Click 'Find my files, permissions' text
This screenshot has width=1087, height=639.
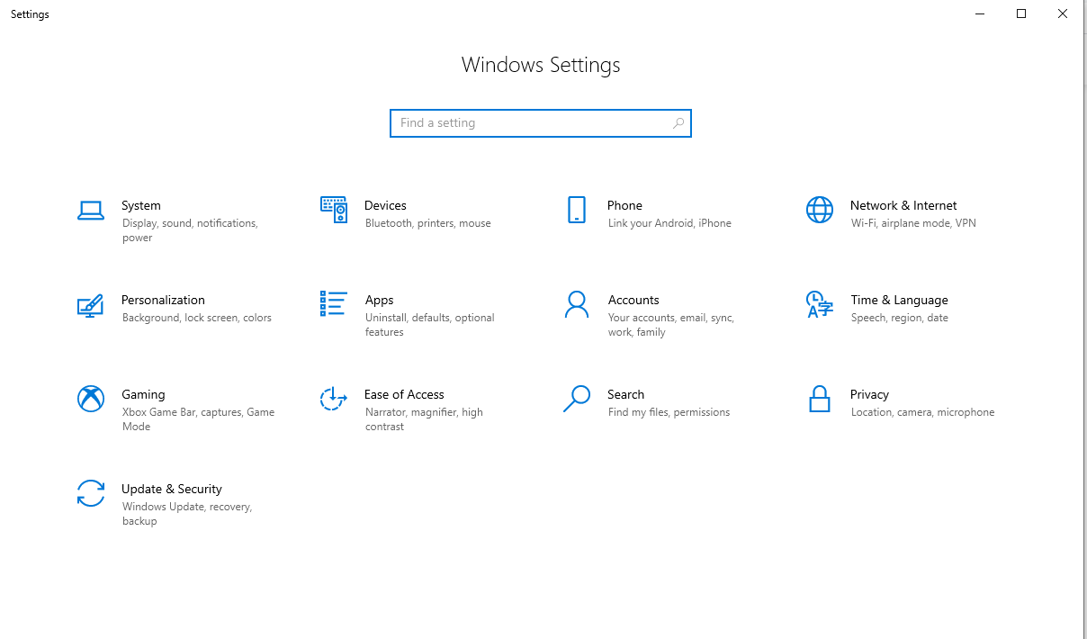pyautogui.click(x=669, y=412)
